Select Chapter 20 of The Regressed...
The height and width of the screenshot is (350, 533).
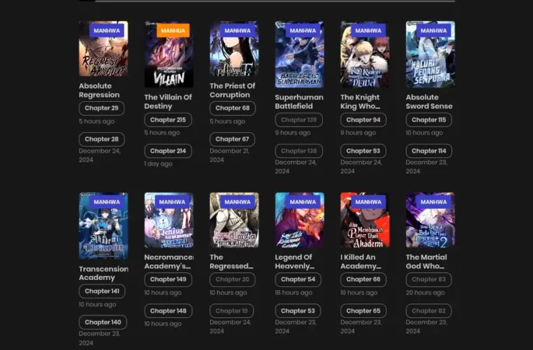pyautogui.click(x=232, y=279)
